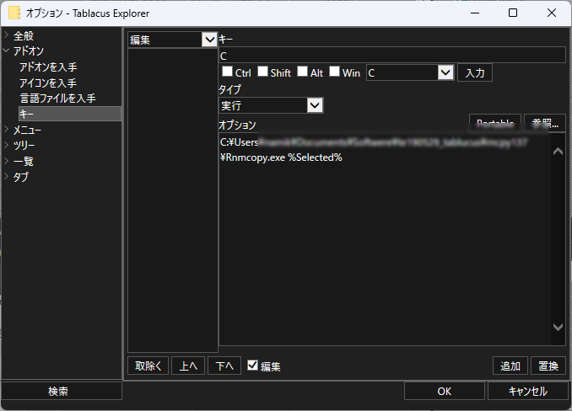The width and height of the screenshot is (572, 411).
Task: Close the options dialog window
Action: point(552,13)
